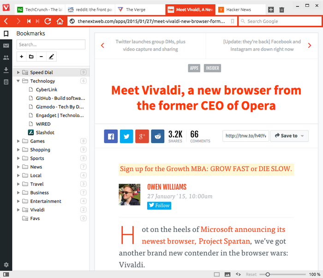Toggle tab tiling in status bar

coord(217,274)
